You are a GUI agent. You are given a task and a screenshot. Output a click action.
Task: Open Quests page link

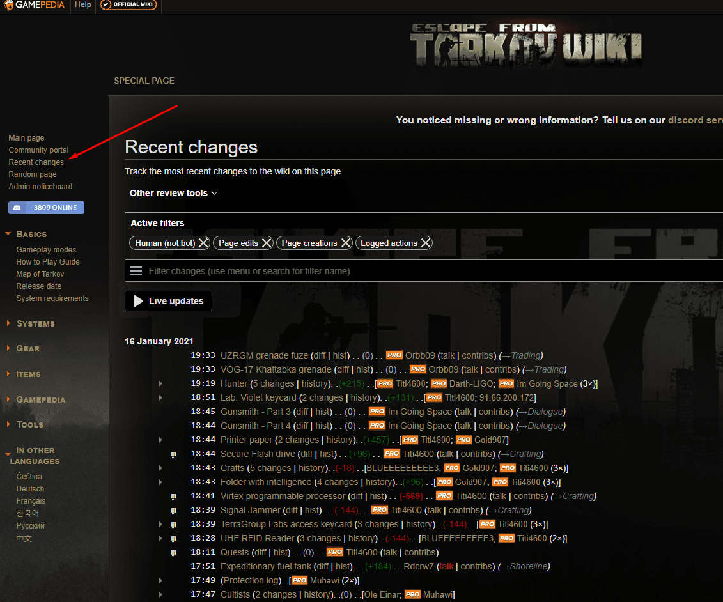coord(235,552)
